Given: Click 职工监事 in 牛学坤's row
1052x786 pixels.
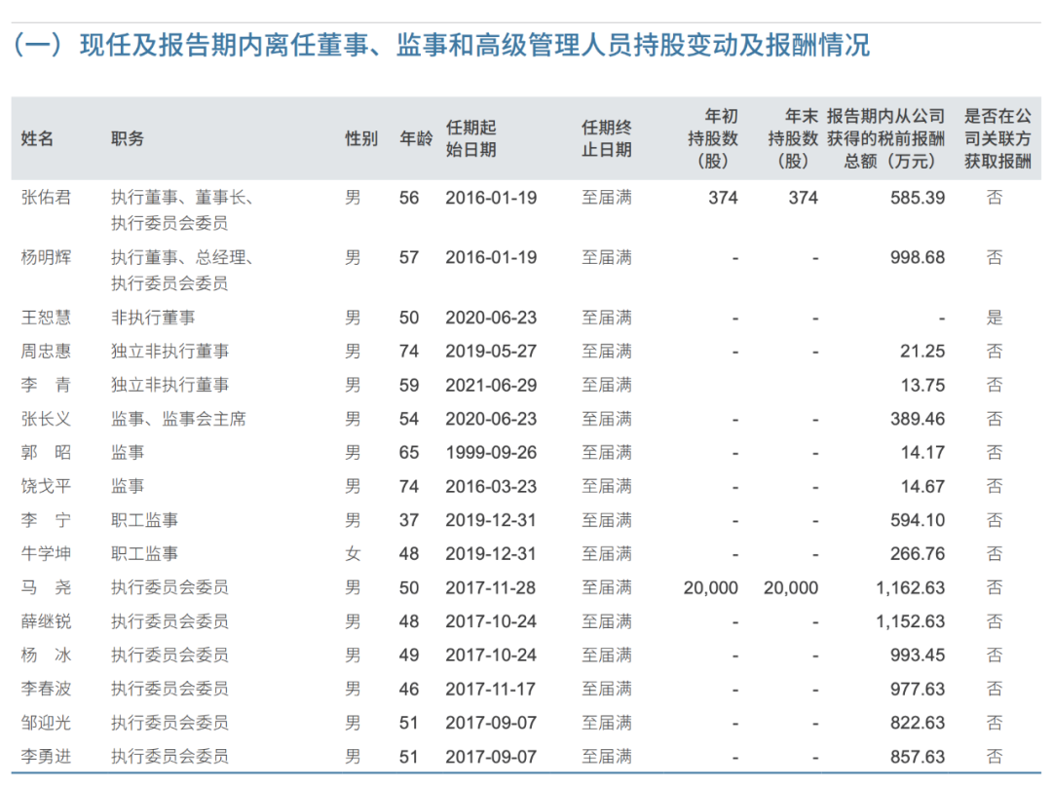Looking at the screenshot, I should click(144, 554).
